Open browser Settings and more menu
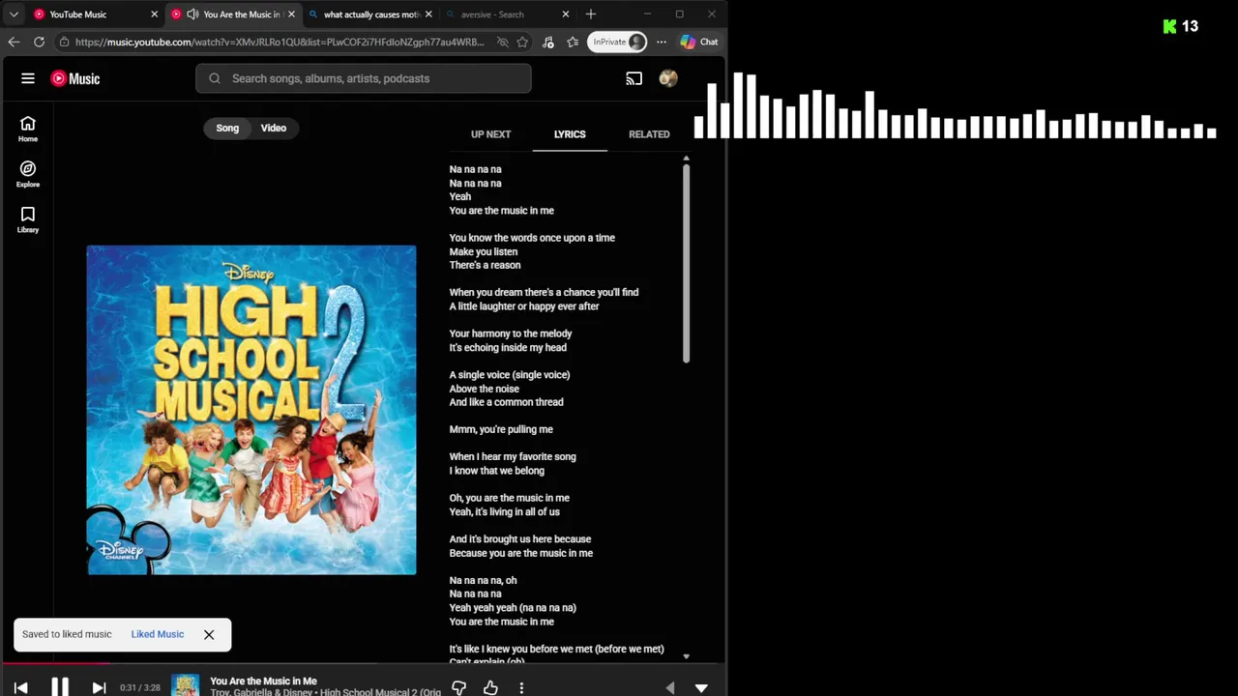This screenshot has width=1238, height=696. (x=662, y=42)
